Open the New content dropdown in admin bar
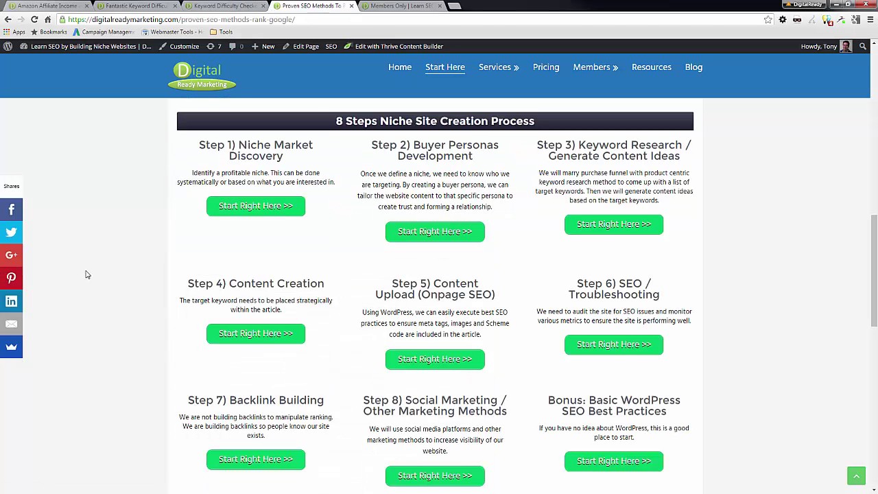 263,46
